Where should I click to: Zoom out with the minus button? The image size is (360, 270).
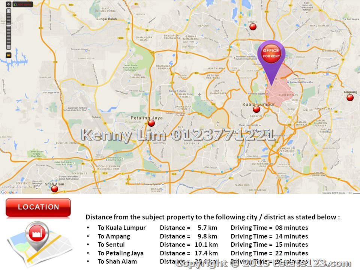pyautogui.click(x=9, y=47)
